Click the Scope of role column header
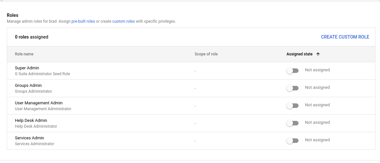This screenshot has width=380, height=163. click(206, 54)
